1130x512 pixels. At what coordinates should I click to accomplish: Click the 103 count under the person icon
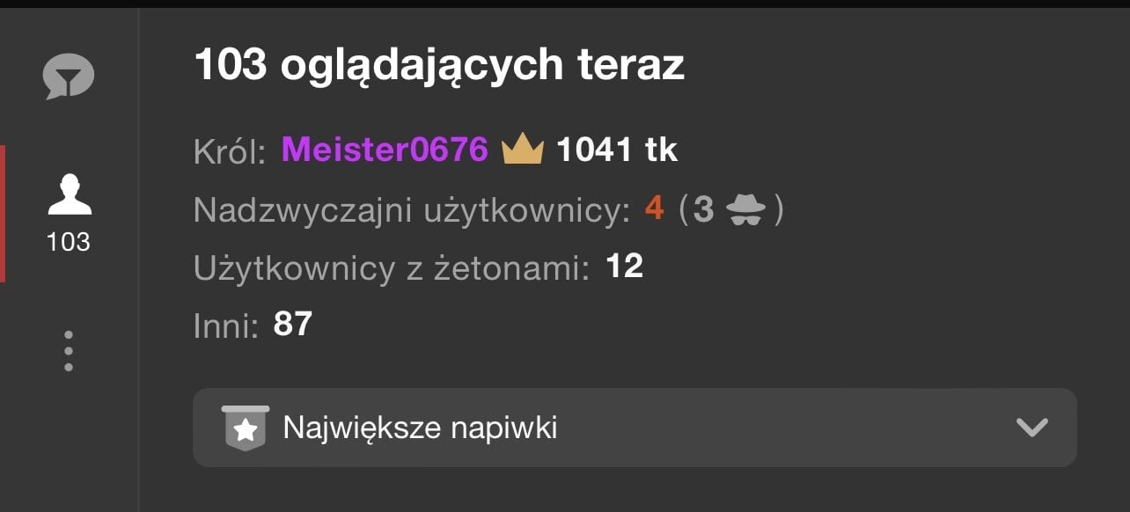click(69, 242)
